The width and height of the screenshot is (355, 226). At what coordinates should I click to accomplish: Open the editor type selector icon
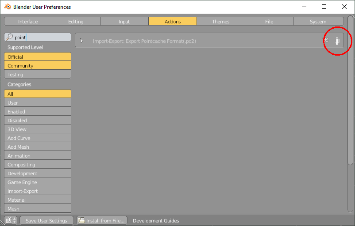(11, 220)
